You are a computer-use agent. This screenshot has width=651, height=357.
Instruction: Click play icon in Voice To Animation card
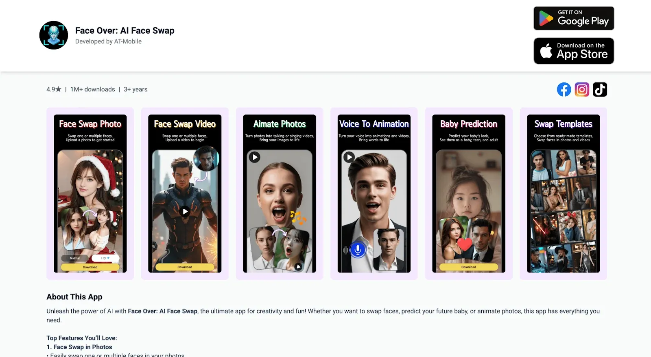(349, 157)
